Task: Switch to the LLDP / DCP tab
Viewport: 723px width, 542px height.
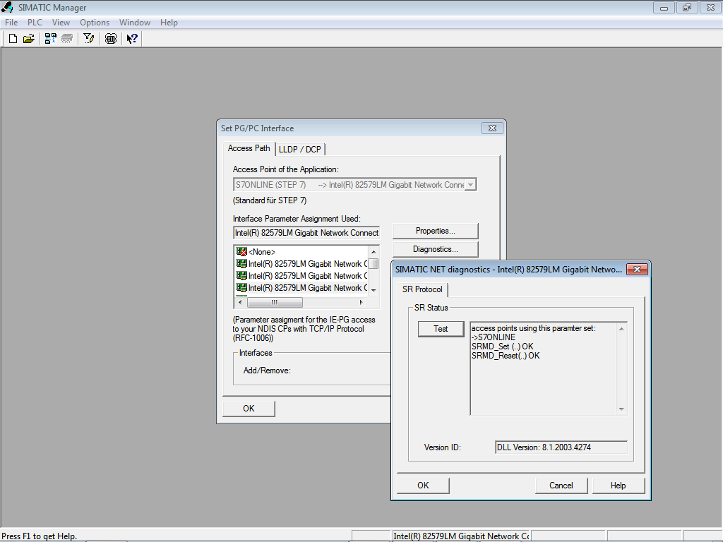Action: click(299, 150)
